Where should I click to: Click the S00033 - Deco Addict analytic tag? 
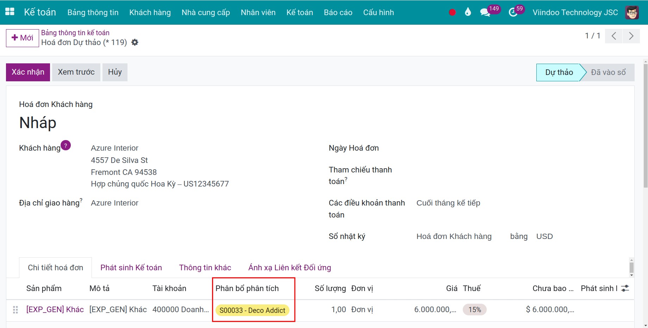tap(252, 310)
